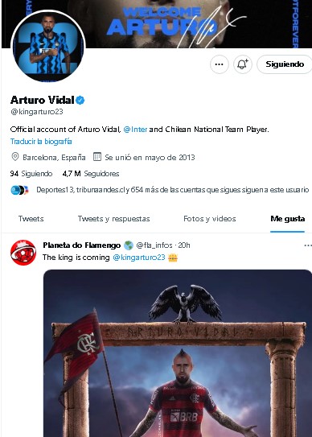Image resolution: width=312 pixels, height=437 pixels.
Task: Open the tweet's more options menu
Action: point(307,245)
